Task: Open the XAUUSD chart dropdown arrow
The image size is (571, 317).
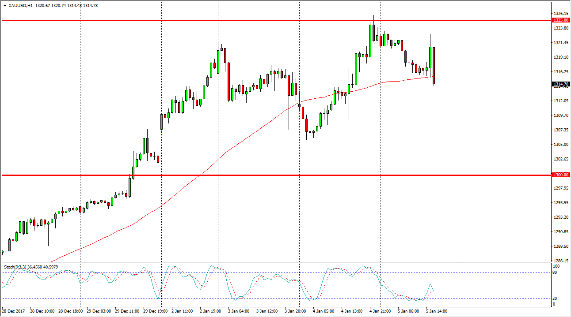Action: click(x=5, y=5)
